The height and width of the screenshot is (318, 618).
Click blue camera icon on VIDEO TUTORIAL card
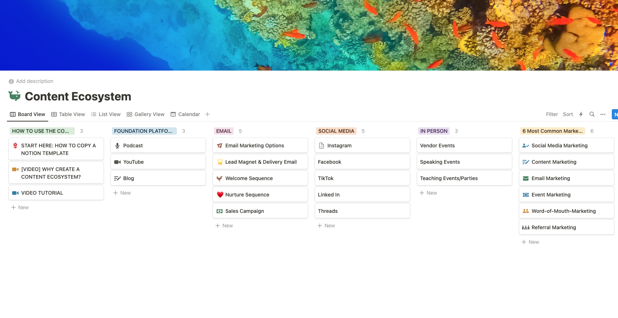point(15,193)
